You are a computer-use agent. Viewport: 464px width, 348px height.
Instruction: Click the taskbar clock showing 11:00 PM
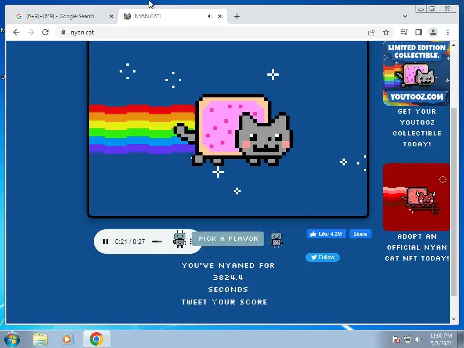441,339
